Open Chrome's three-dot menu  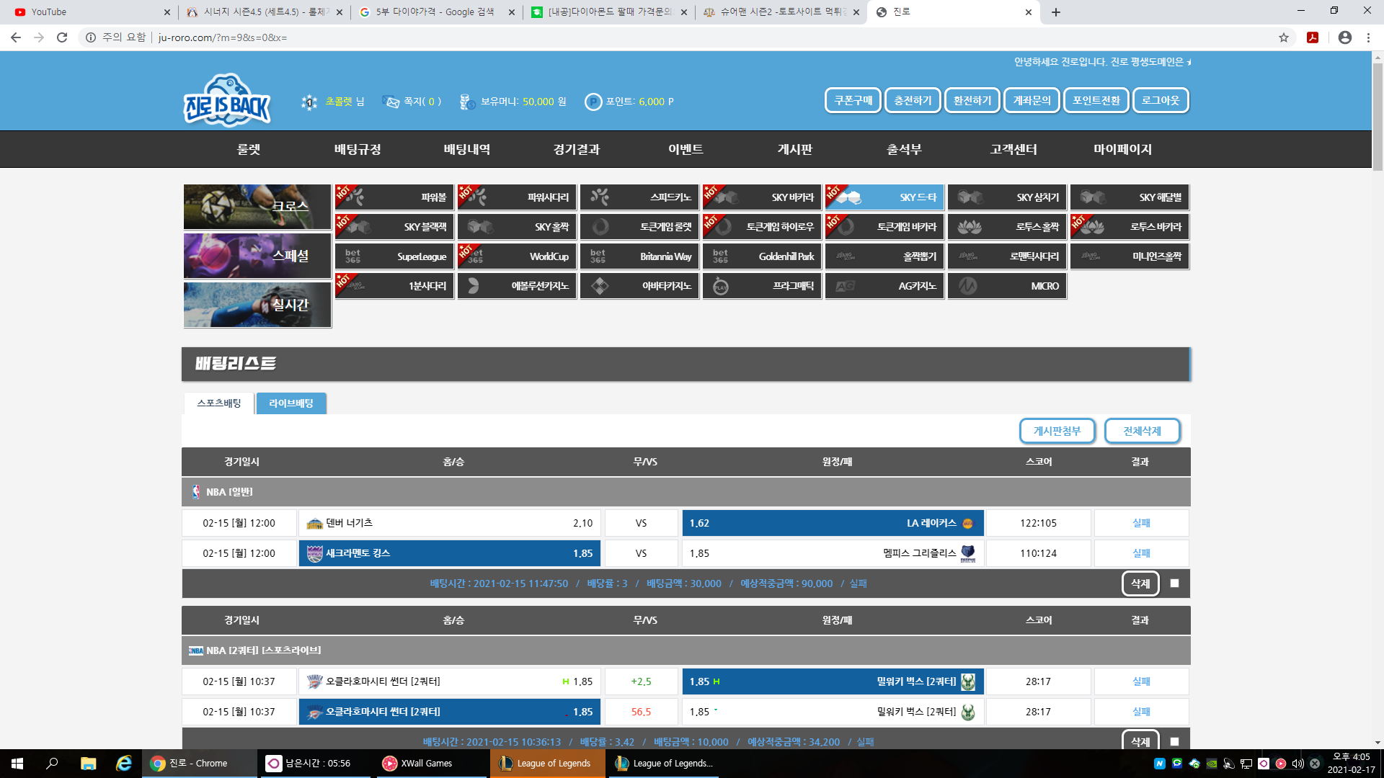[1368, 37]
